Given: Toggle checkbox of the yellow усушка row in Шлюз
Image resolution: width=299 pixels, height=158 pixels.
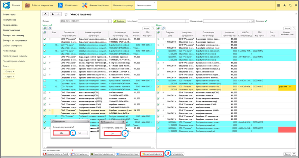Looking at the screenshot, I should (x=158, y=87).
